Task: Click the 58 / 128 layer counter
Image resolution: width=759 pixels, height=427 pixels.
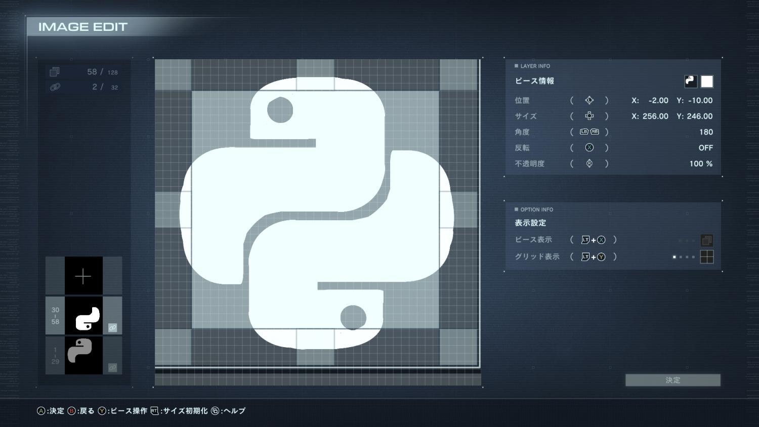Action: (102, 72)
